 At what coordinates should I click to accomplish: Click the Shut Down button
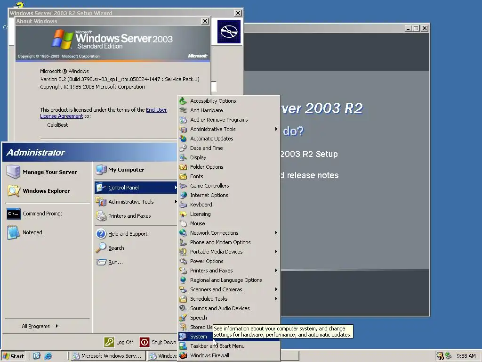(x=158, y=342)
